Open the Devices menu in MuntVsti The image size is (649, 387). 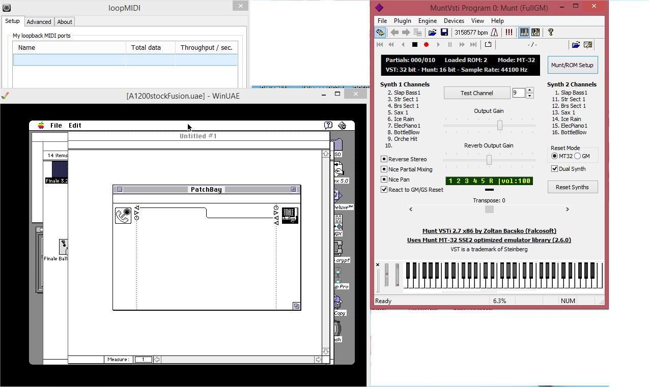(x=454, y=21)
